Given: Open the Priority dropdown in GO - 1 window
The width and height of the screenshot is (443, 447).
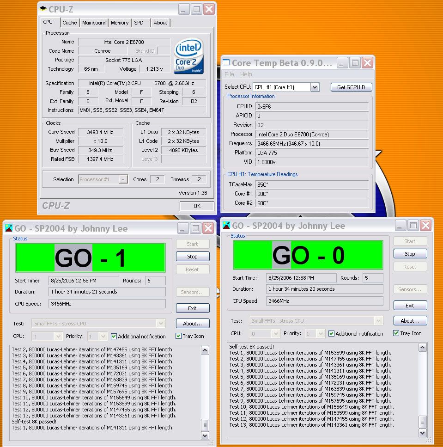Looking at the screenshot, I should [103, 337].
